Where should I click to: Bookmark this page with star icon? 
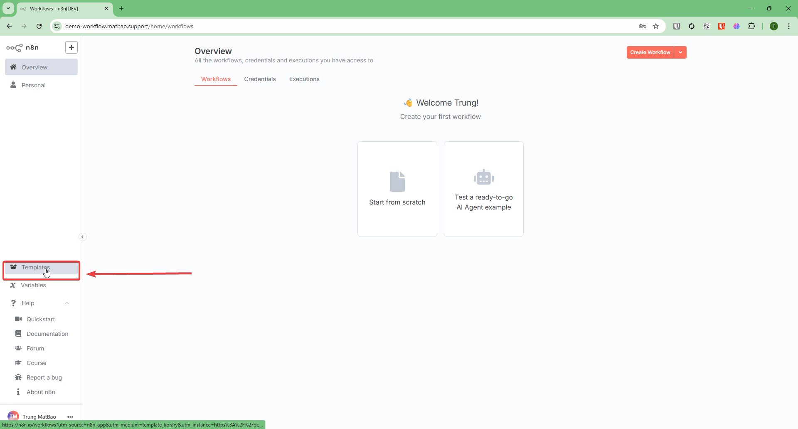pyautogui.click(x=656, y=26)
